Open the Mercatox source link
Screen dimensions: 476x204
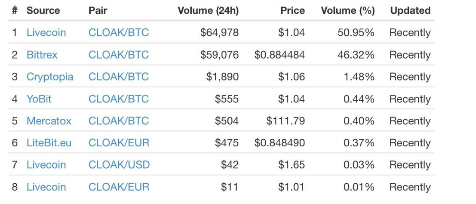pyautogui.click(x=49, y=121)
